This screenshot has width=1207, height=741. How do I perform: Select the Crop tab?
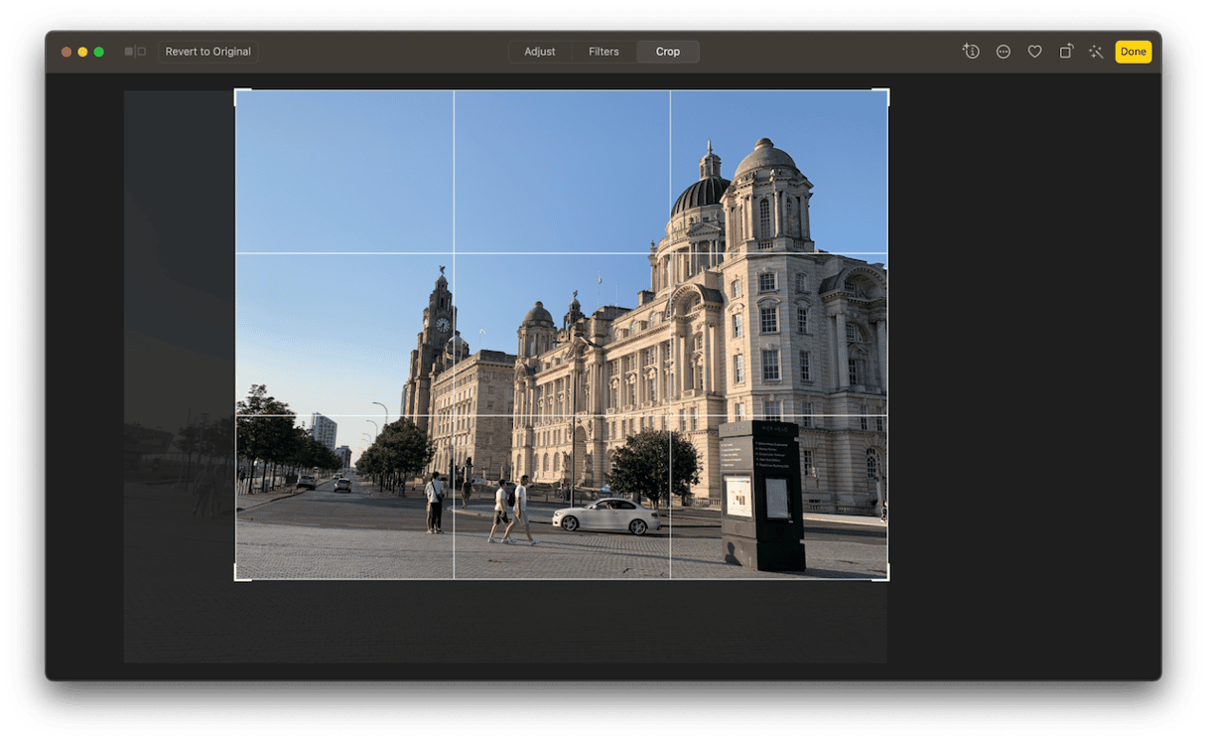668,52
